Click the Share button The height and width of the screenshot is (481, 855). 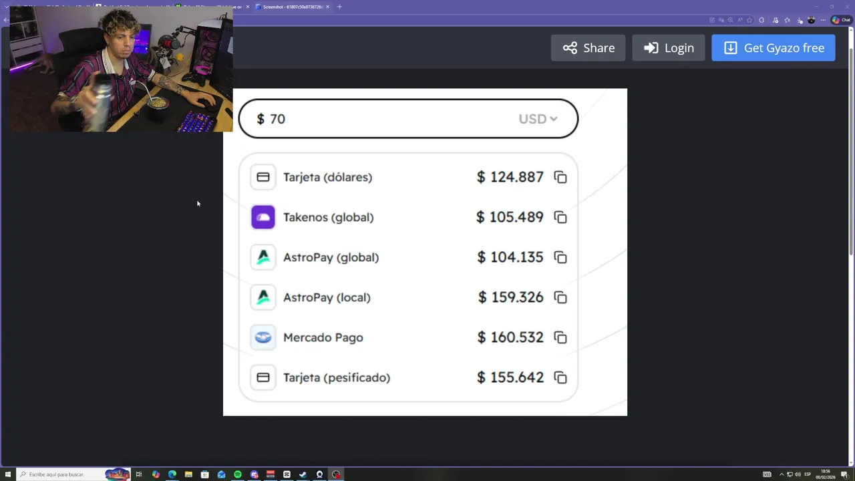click(588, 48)
